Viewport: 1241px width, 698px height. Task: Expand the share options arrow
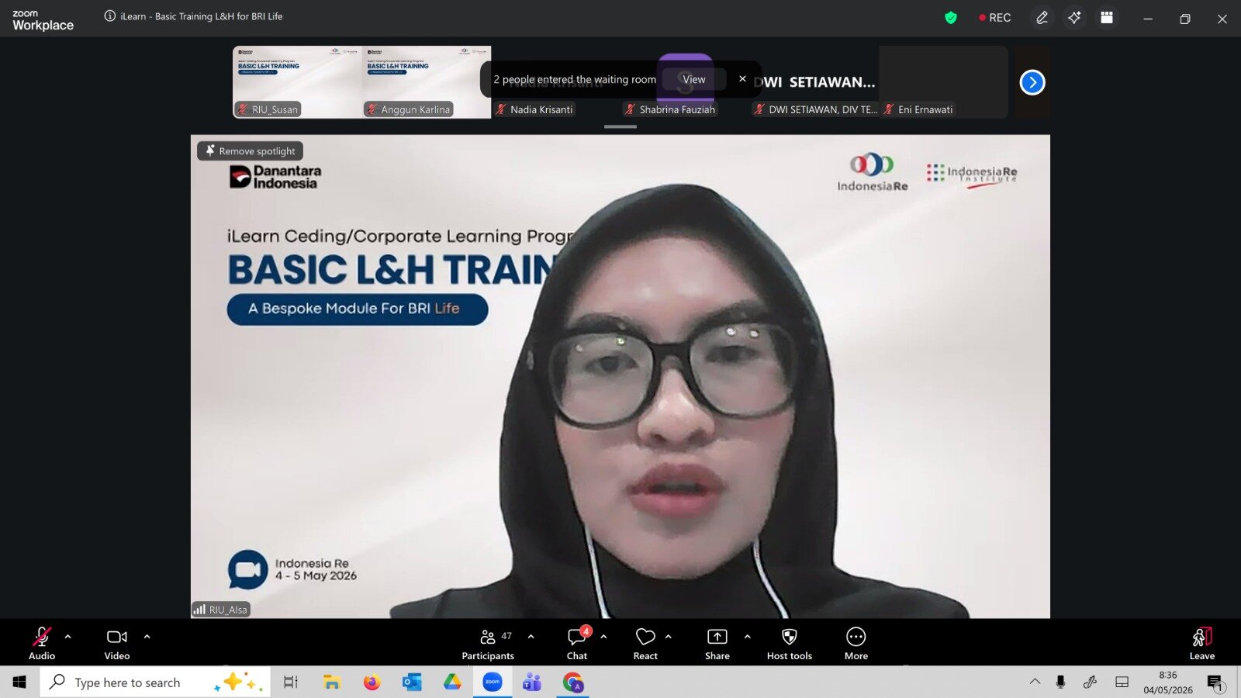[x=748, y=637]
